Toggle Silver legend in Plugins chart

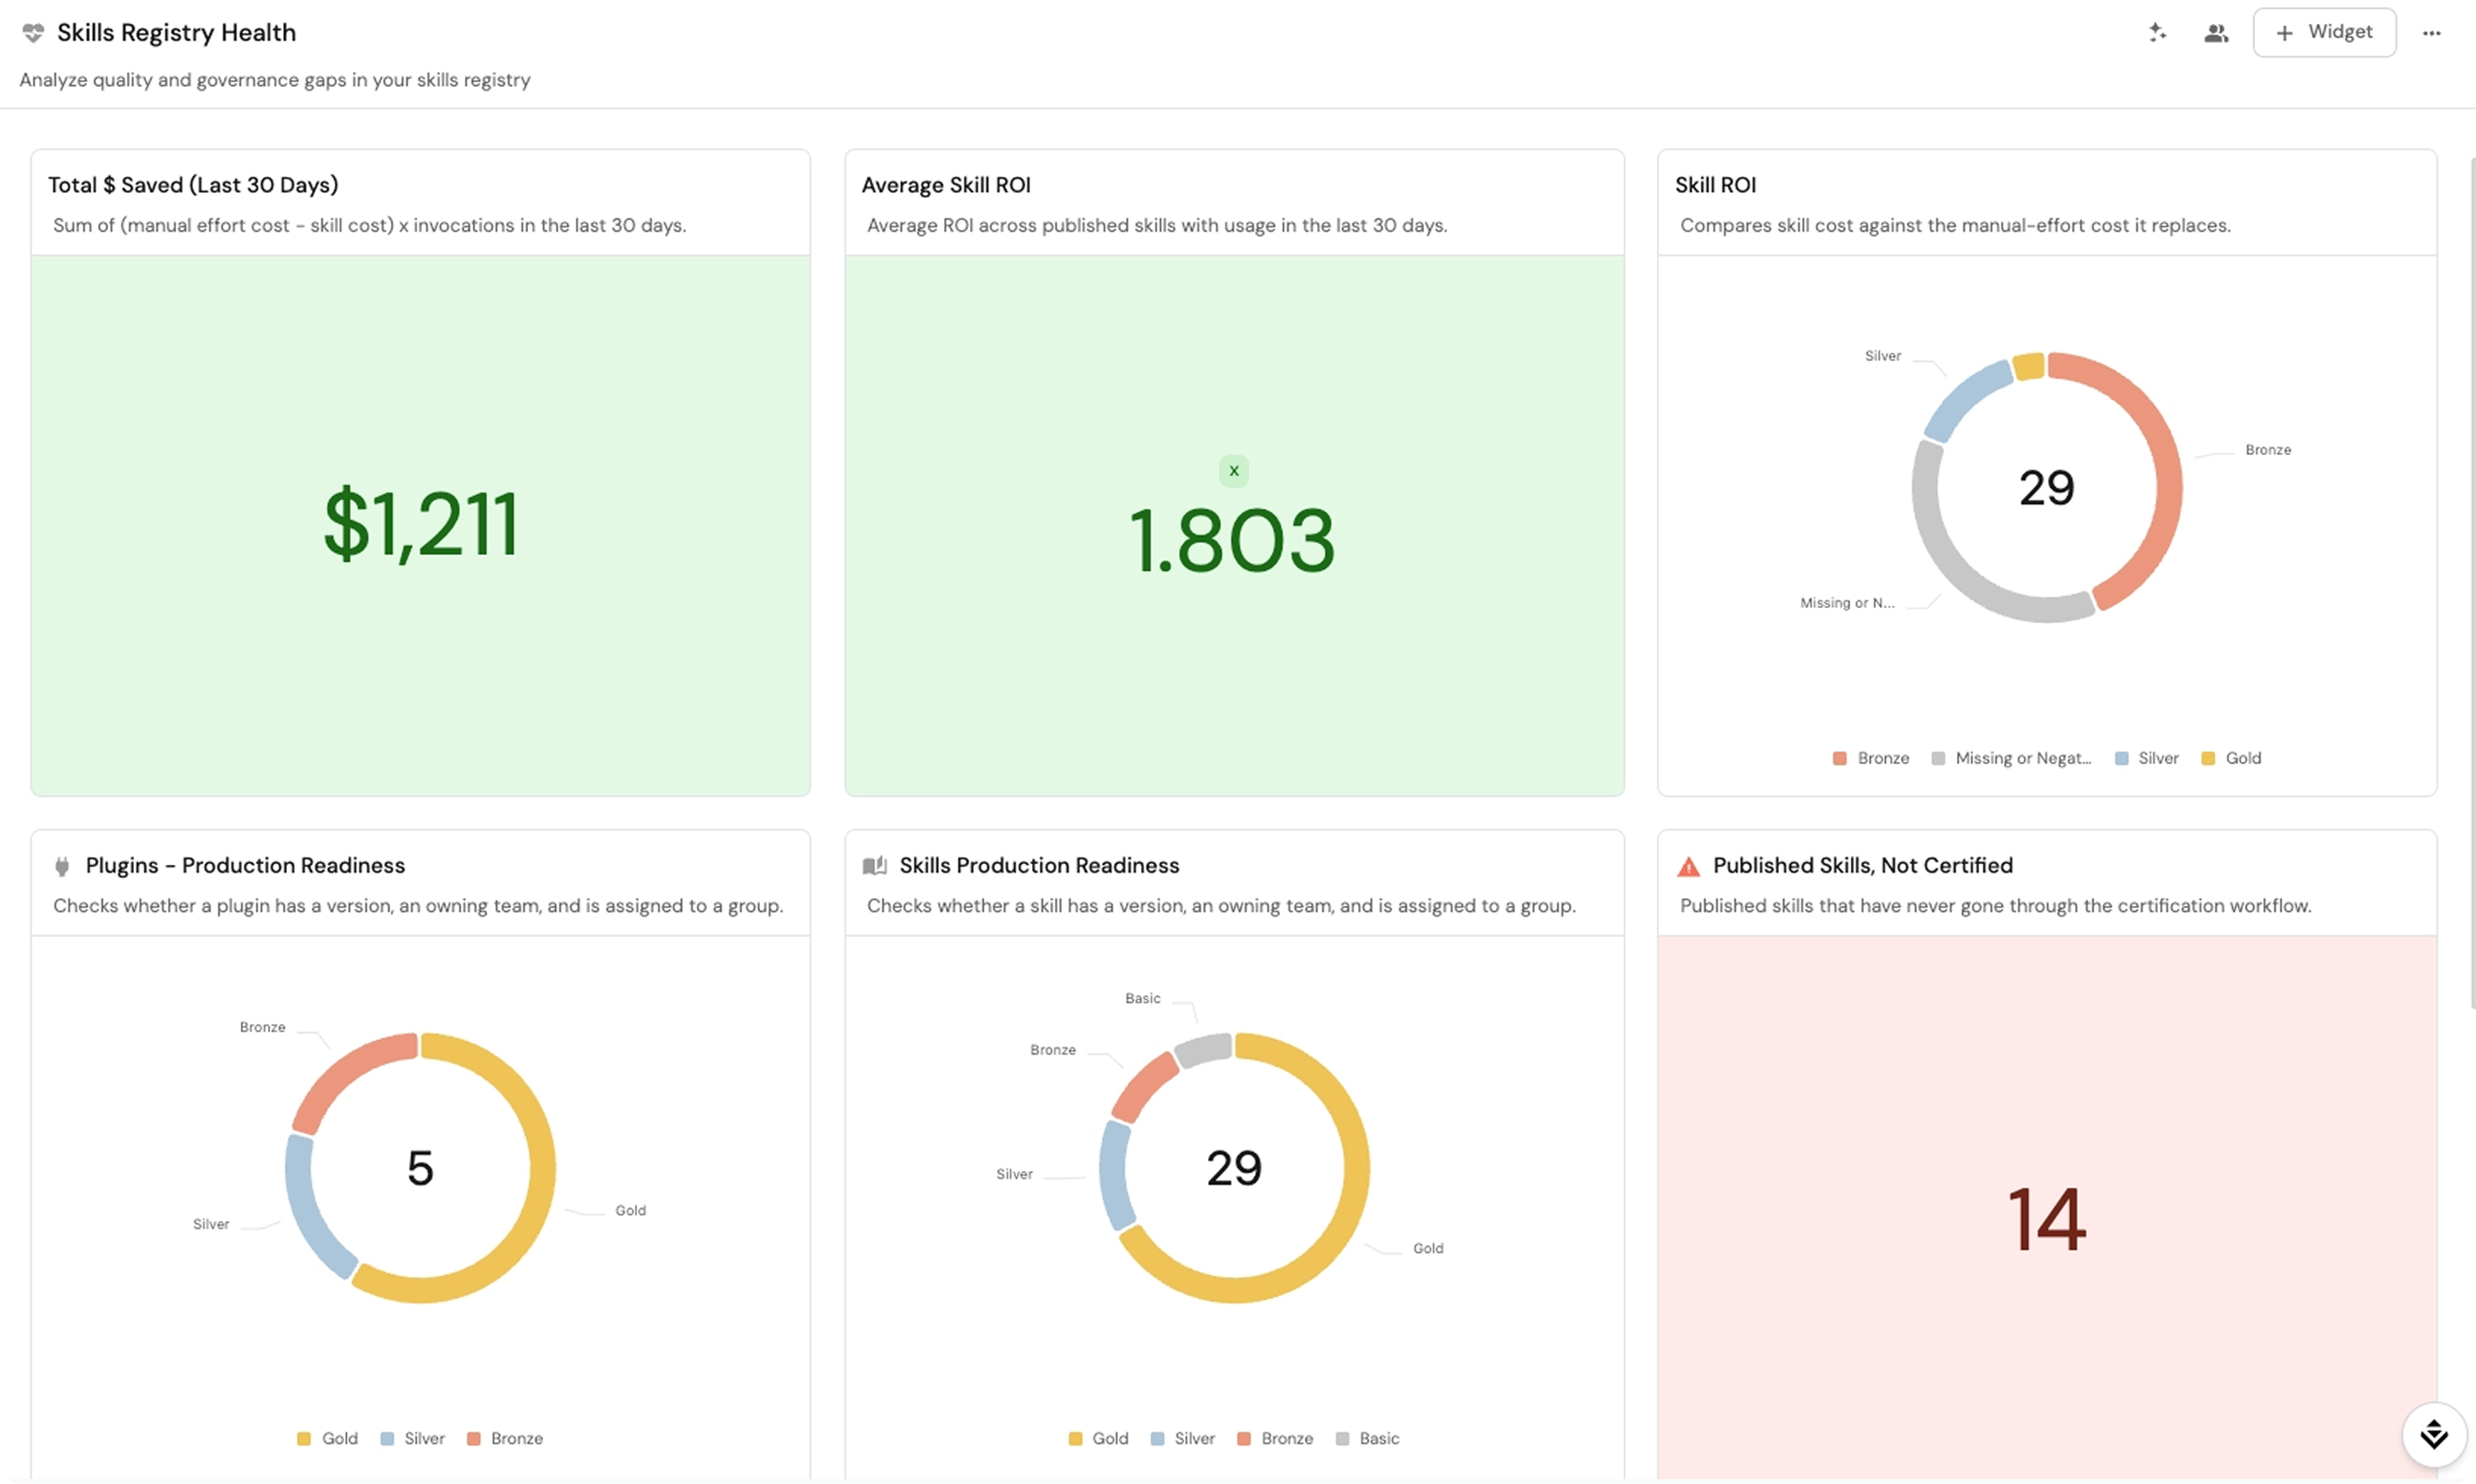pos(412,1438)
